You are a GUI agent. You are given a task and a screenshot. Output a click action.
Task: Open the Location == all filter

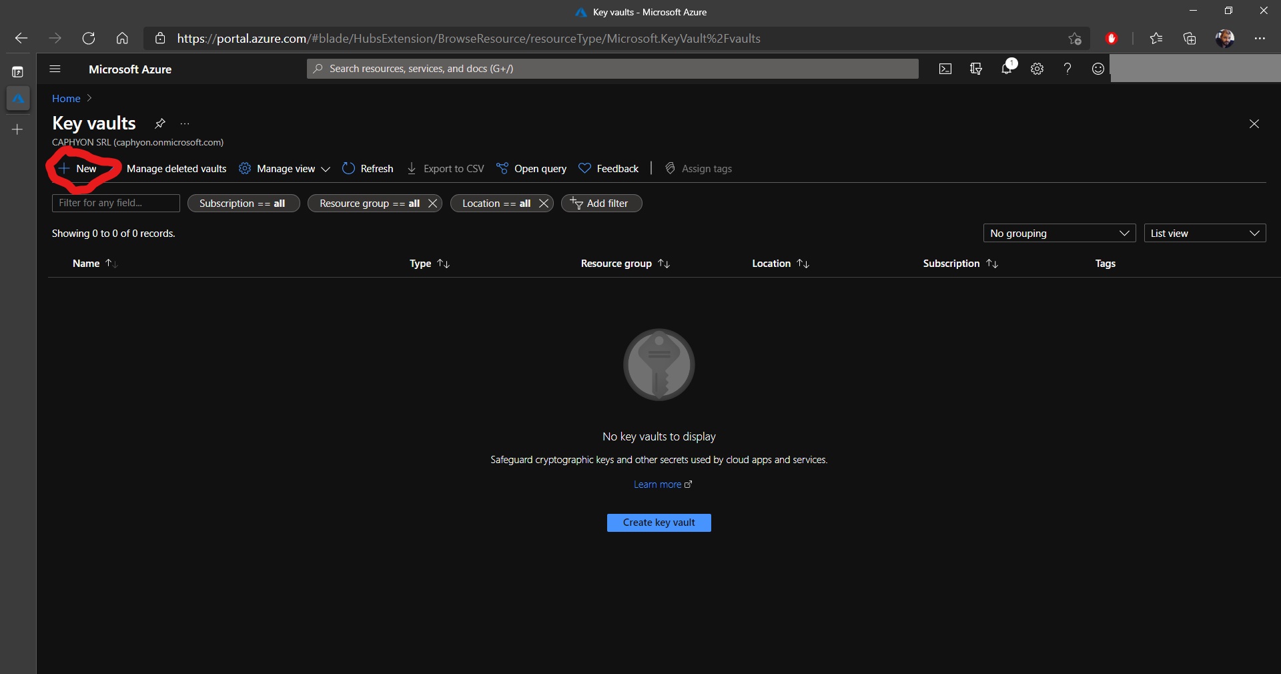pos(496,204)
